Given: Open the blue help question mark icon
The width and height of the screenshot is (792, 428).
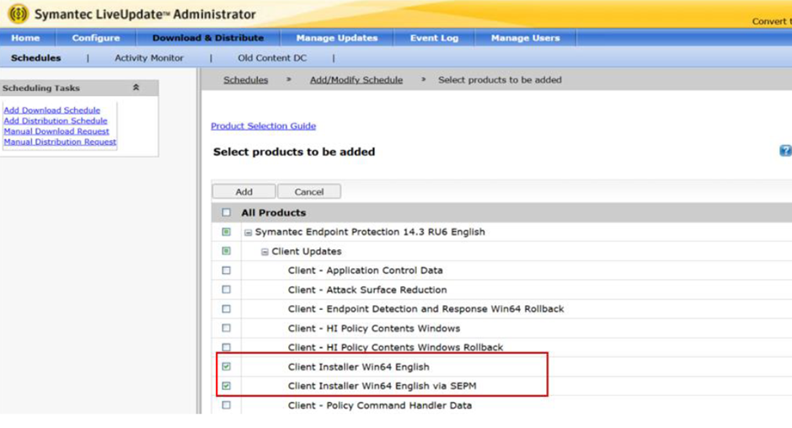Looking at the screenshot, I should pos(785,151).
